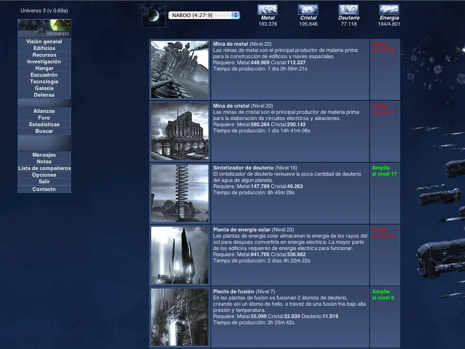Click the Mina de metal title link
465x349 pixels.
(x=230, y=44)
